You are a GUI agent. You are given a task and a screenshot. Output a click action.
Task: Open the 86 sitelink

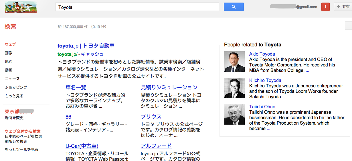68,117
